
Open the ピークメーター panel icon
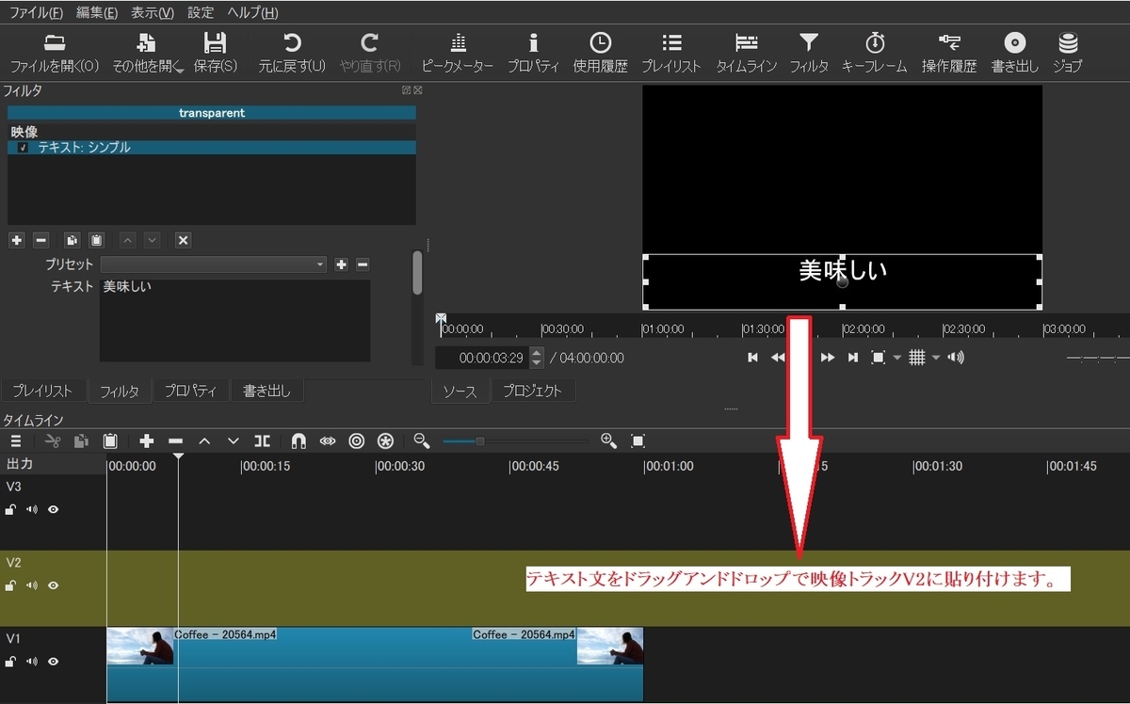point(458,54)
